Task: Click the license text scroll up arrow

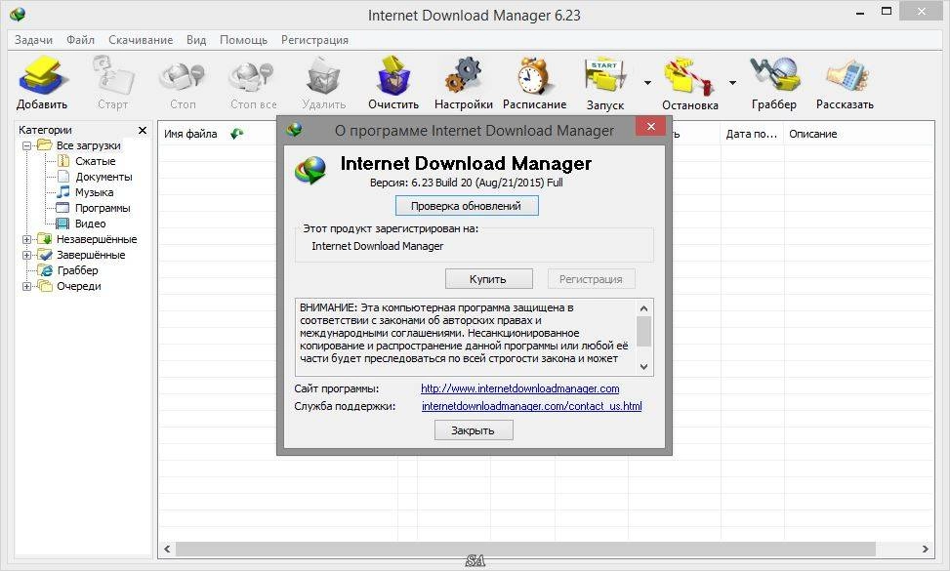Action: [x=644, y=308]
